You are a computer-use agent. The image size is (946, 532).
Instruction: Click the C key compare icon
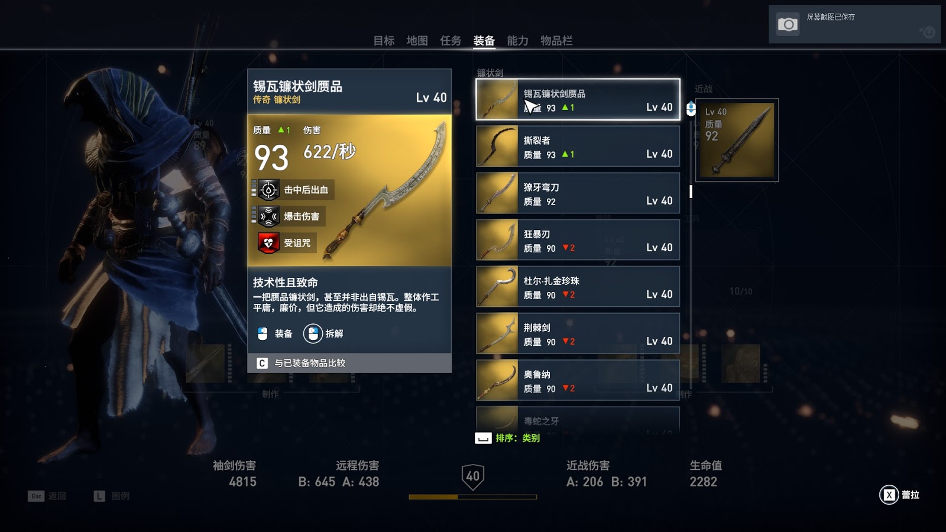(x=262, y=363)
